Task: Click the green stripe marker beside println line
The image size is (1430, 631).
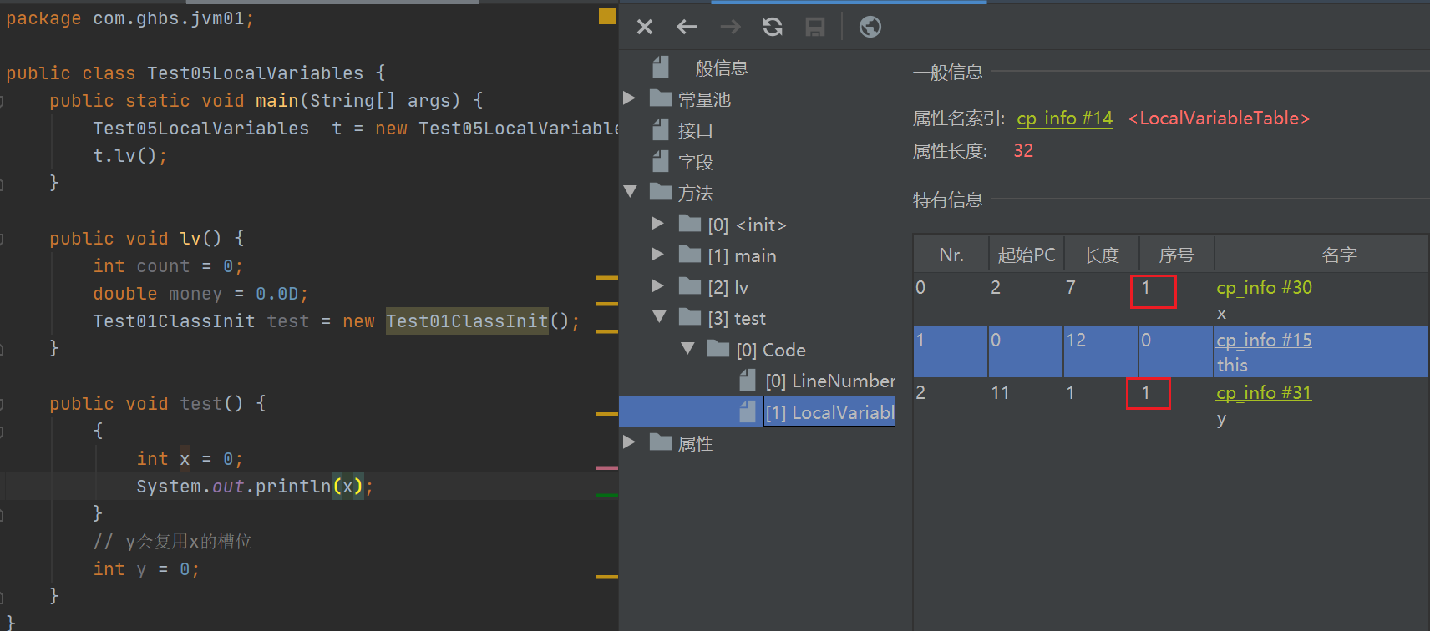Action: click(606, 496)
